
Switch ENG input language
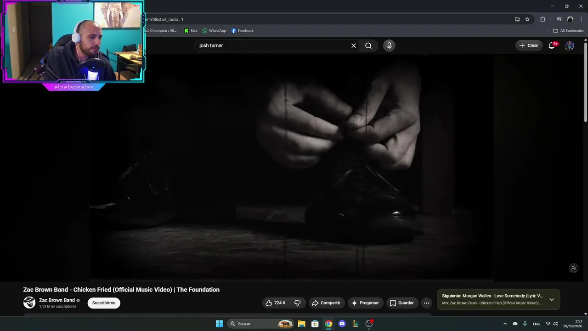point(537,324)
